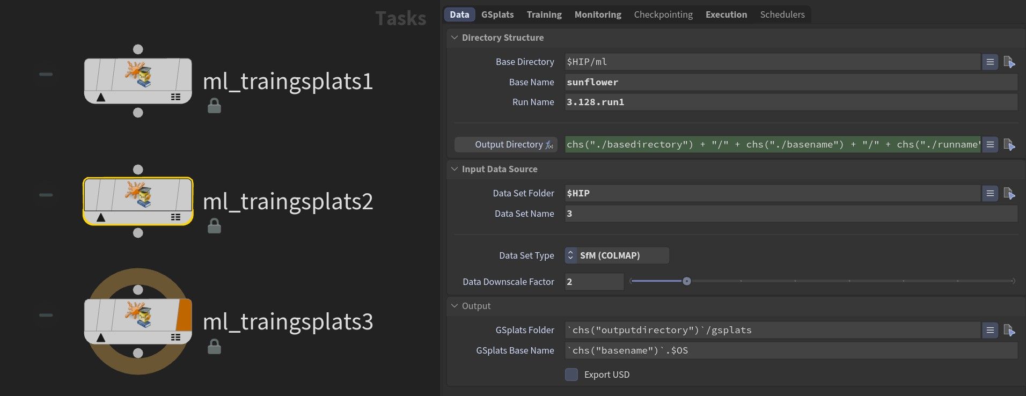The width and height of the screenshot is (1026, 396).
Task: Click the Output Directory expression field
Action: (773, 144)
